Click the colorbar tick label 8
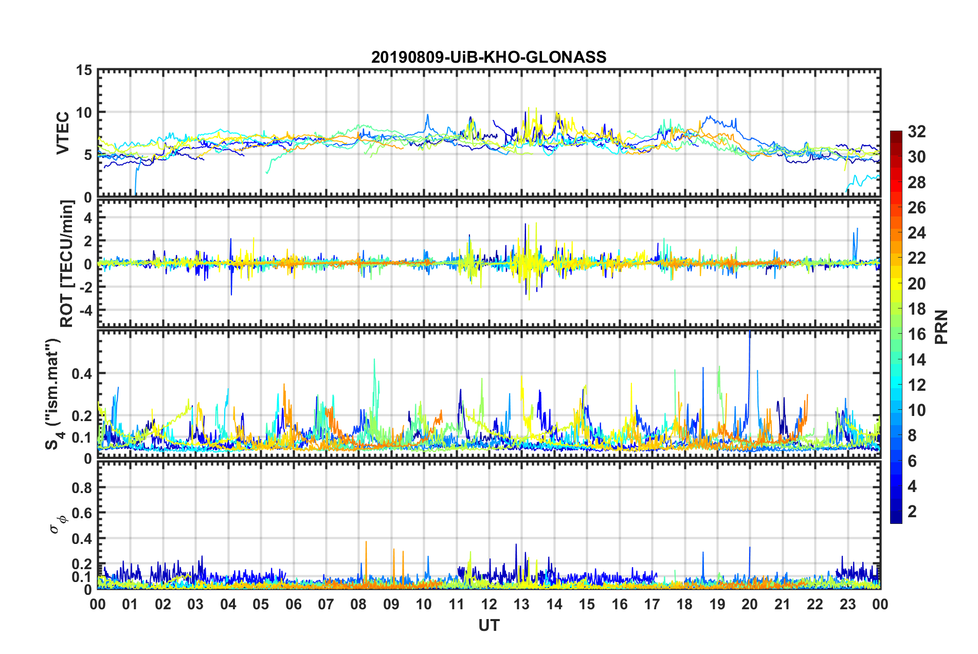978x654 pixels. (x=912, y=435)
